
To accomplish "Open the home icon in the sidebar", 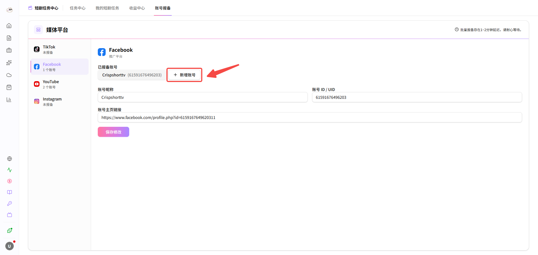I will click(x=9, y=26).
